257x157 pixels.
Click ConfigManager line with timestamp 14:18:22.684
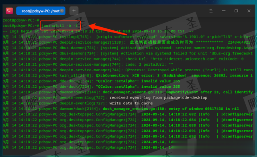[128, 120]
